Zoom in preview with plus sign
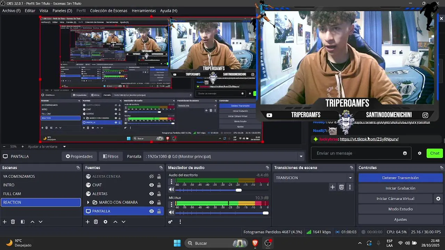 [23, 147]
